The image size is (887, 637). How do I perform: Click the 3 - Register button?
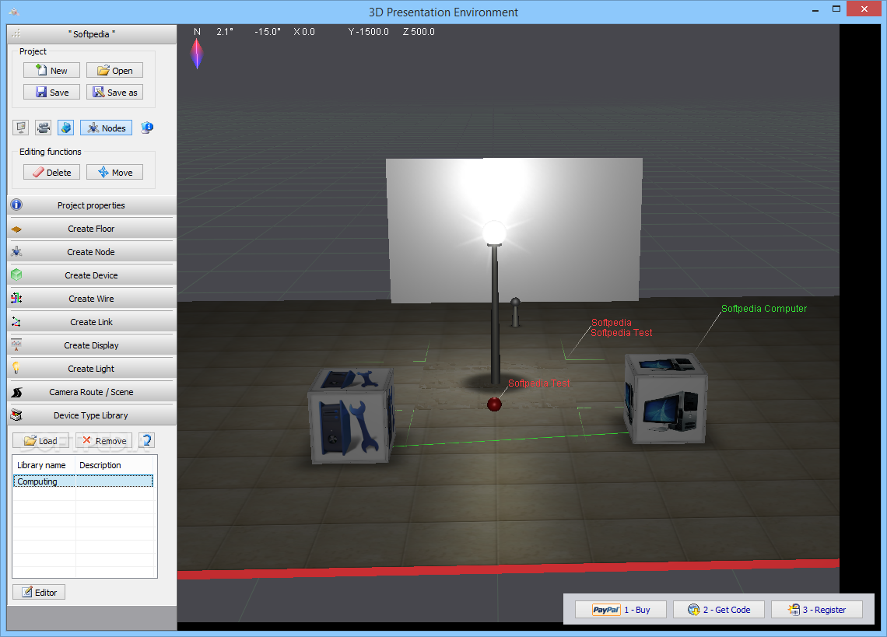click(817, 609)
